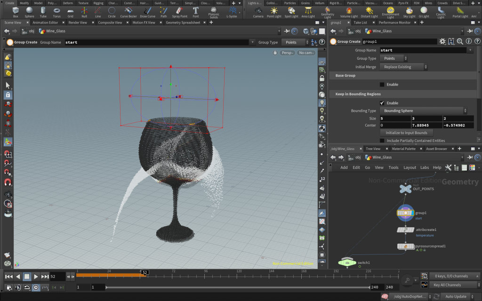
Task: Jump to the last frame
Action: click(x=45, y=277)
